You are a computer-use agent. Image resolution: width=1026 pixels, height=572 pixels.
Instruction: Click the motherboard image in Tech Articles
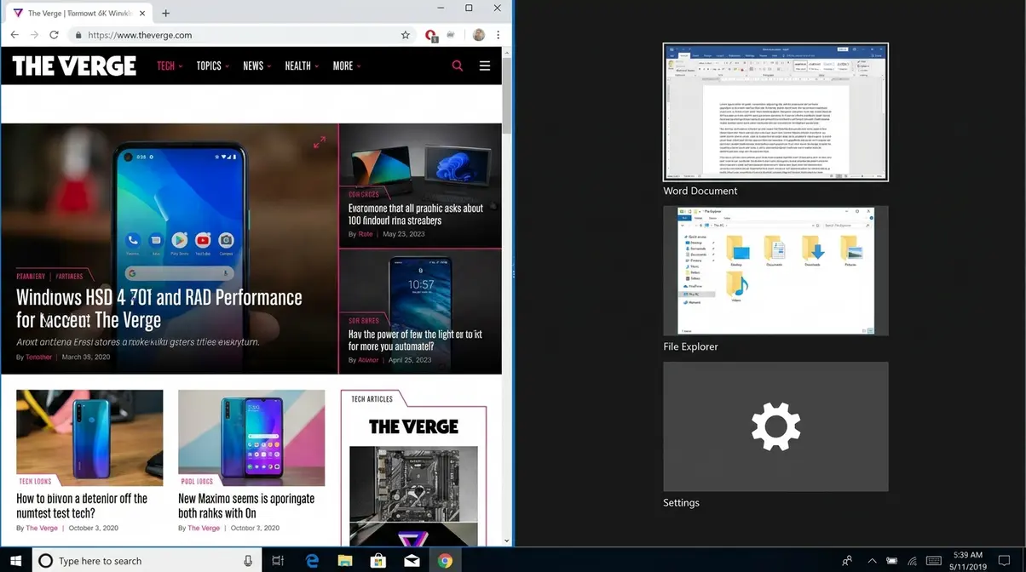point(413,483)
